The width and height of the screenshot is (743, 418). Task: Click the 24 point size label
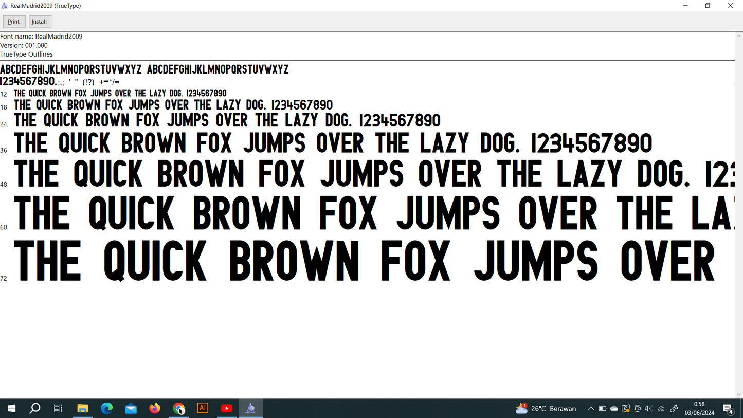[x=4, y=124]
